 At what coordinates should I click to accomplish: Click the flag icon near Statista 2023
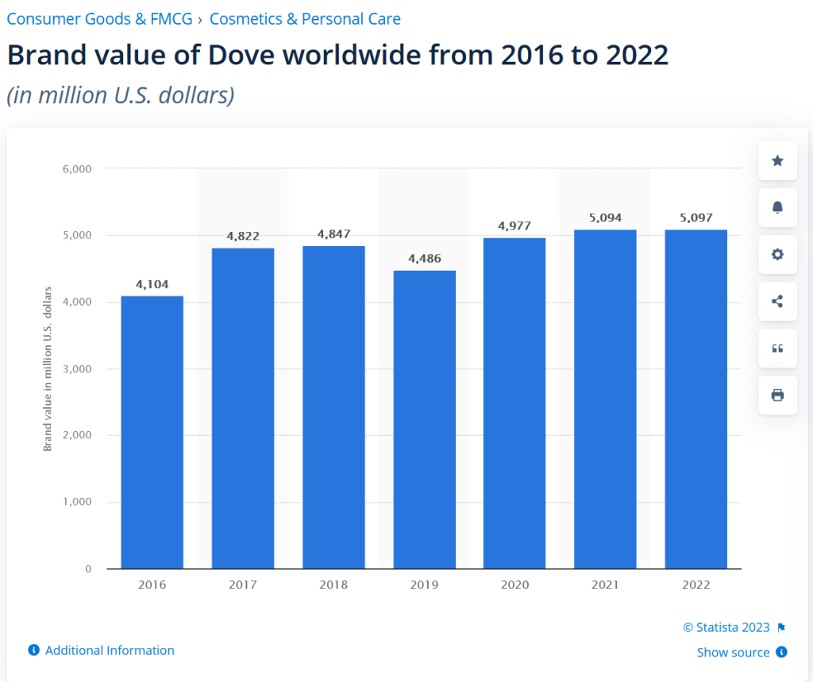click(x=781, y=627)
